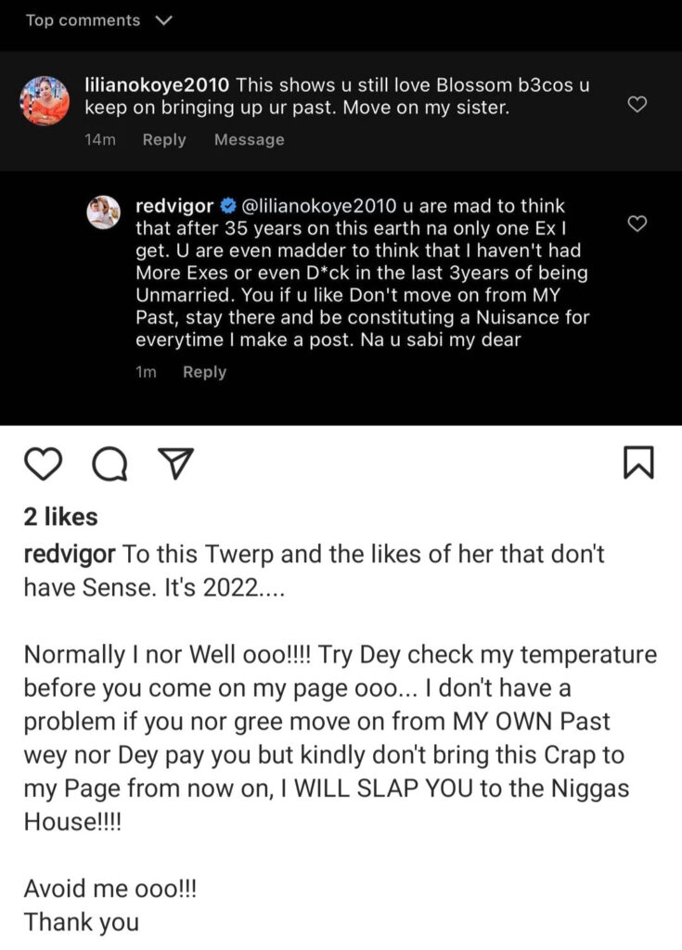The width and height of the screenshot is (682, 950).
Task: Open the redvigor username in the reply
Action: [174, 206]
